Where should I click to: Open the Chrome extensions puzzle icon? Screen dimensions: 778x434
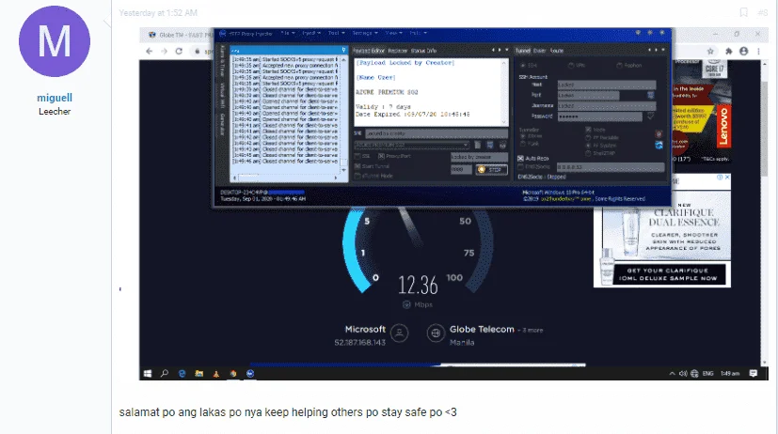point(728,51)
